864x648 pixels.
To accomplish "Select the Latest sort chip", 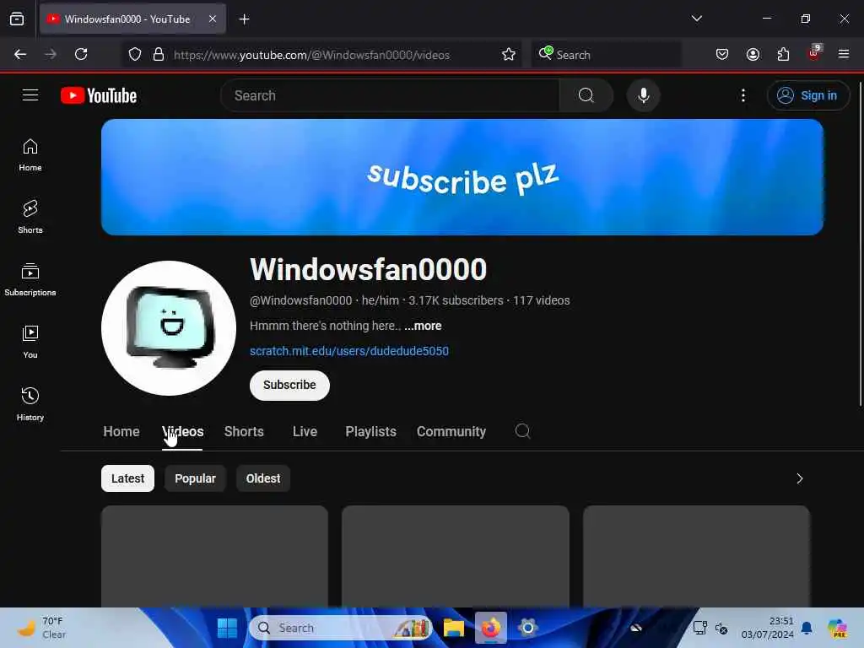I will point(128,478).
